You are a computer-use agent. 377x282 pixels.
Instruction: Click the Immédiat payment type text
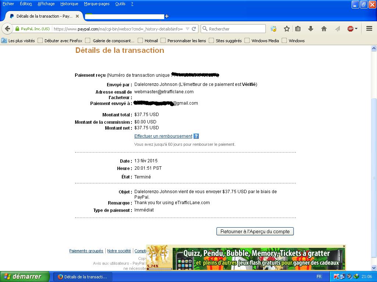point(144,210)
